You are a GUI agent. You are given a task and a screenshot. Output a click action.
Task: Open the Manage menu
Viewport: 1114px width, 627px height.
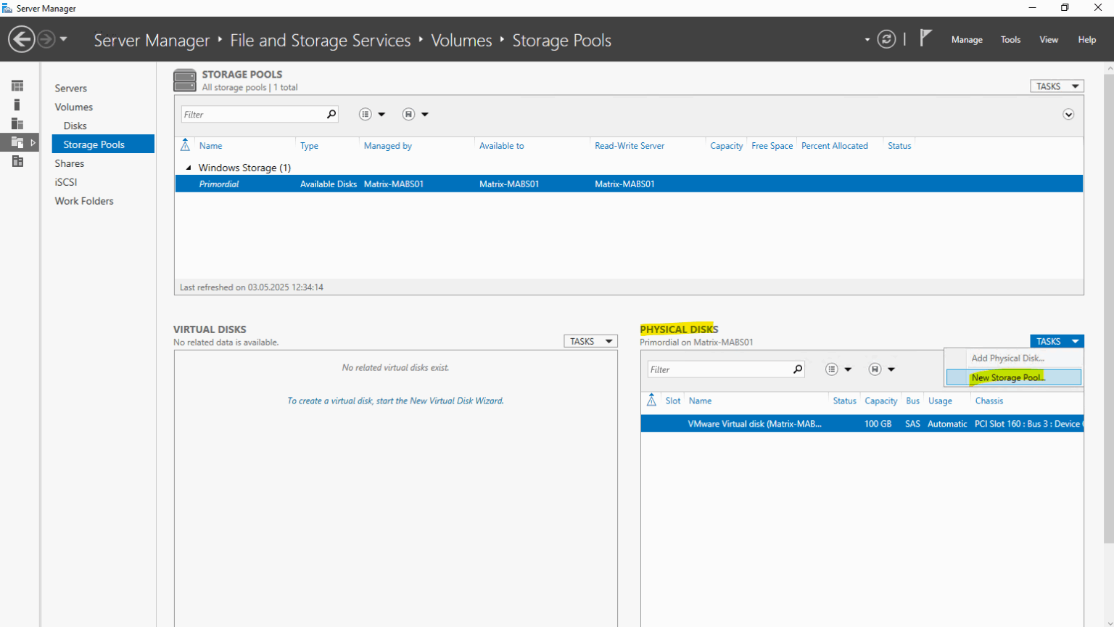[x=967, y=40]
